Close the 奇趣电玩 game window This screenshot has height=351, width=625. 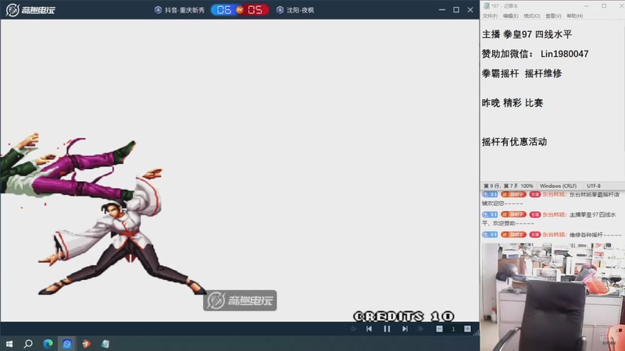pos(470,9)
